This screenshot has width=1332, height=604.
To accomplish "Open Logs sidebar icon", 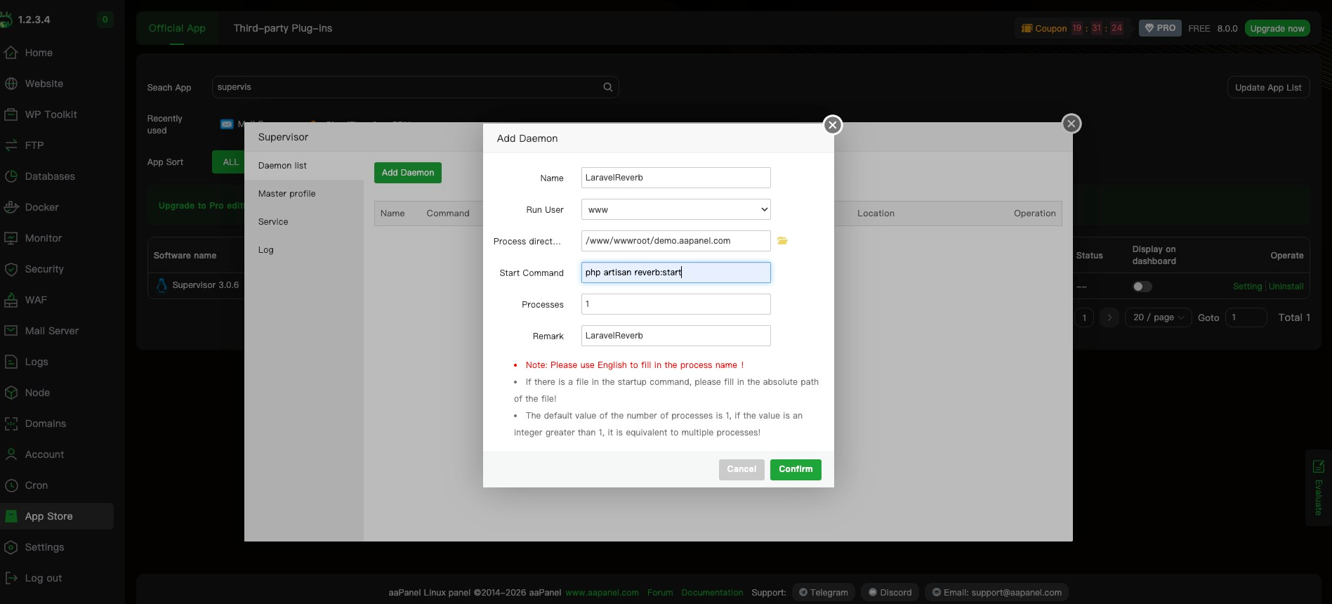I will click(x=11, y=362).
